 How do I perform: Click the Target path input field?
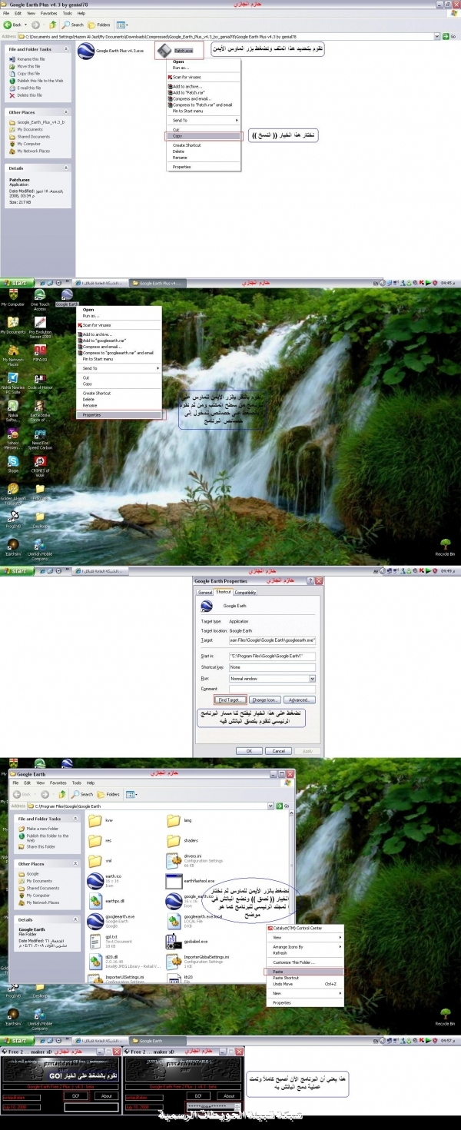tap(272, 640)
